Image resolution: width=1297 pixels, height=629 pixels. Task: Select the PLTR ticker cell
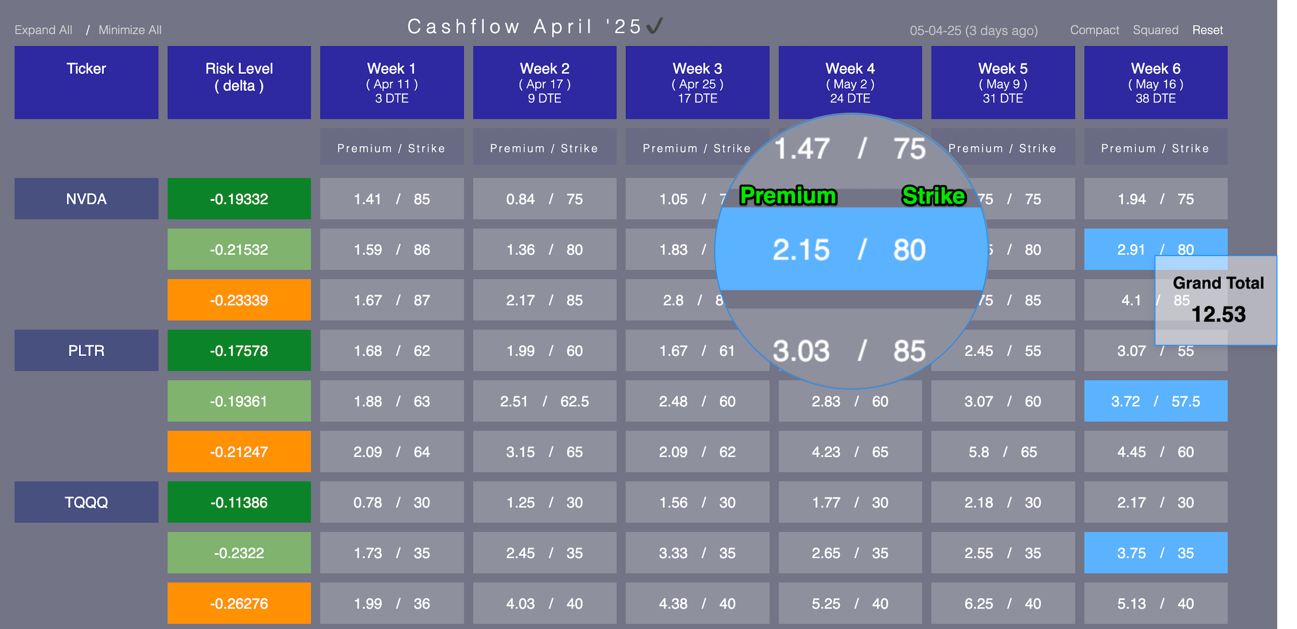click(x=86, y=350)
